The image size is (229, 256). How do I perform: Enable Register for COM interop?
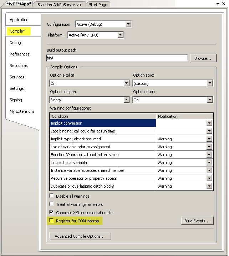[x=52, y=221]
